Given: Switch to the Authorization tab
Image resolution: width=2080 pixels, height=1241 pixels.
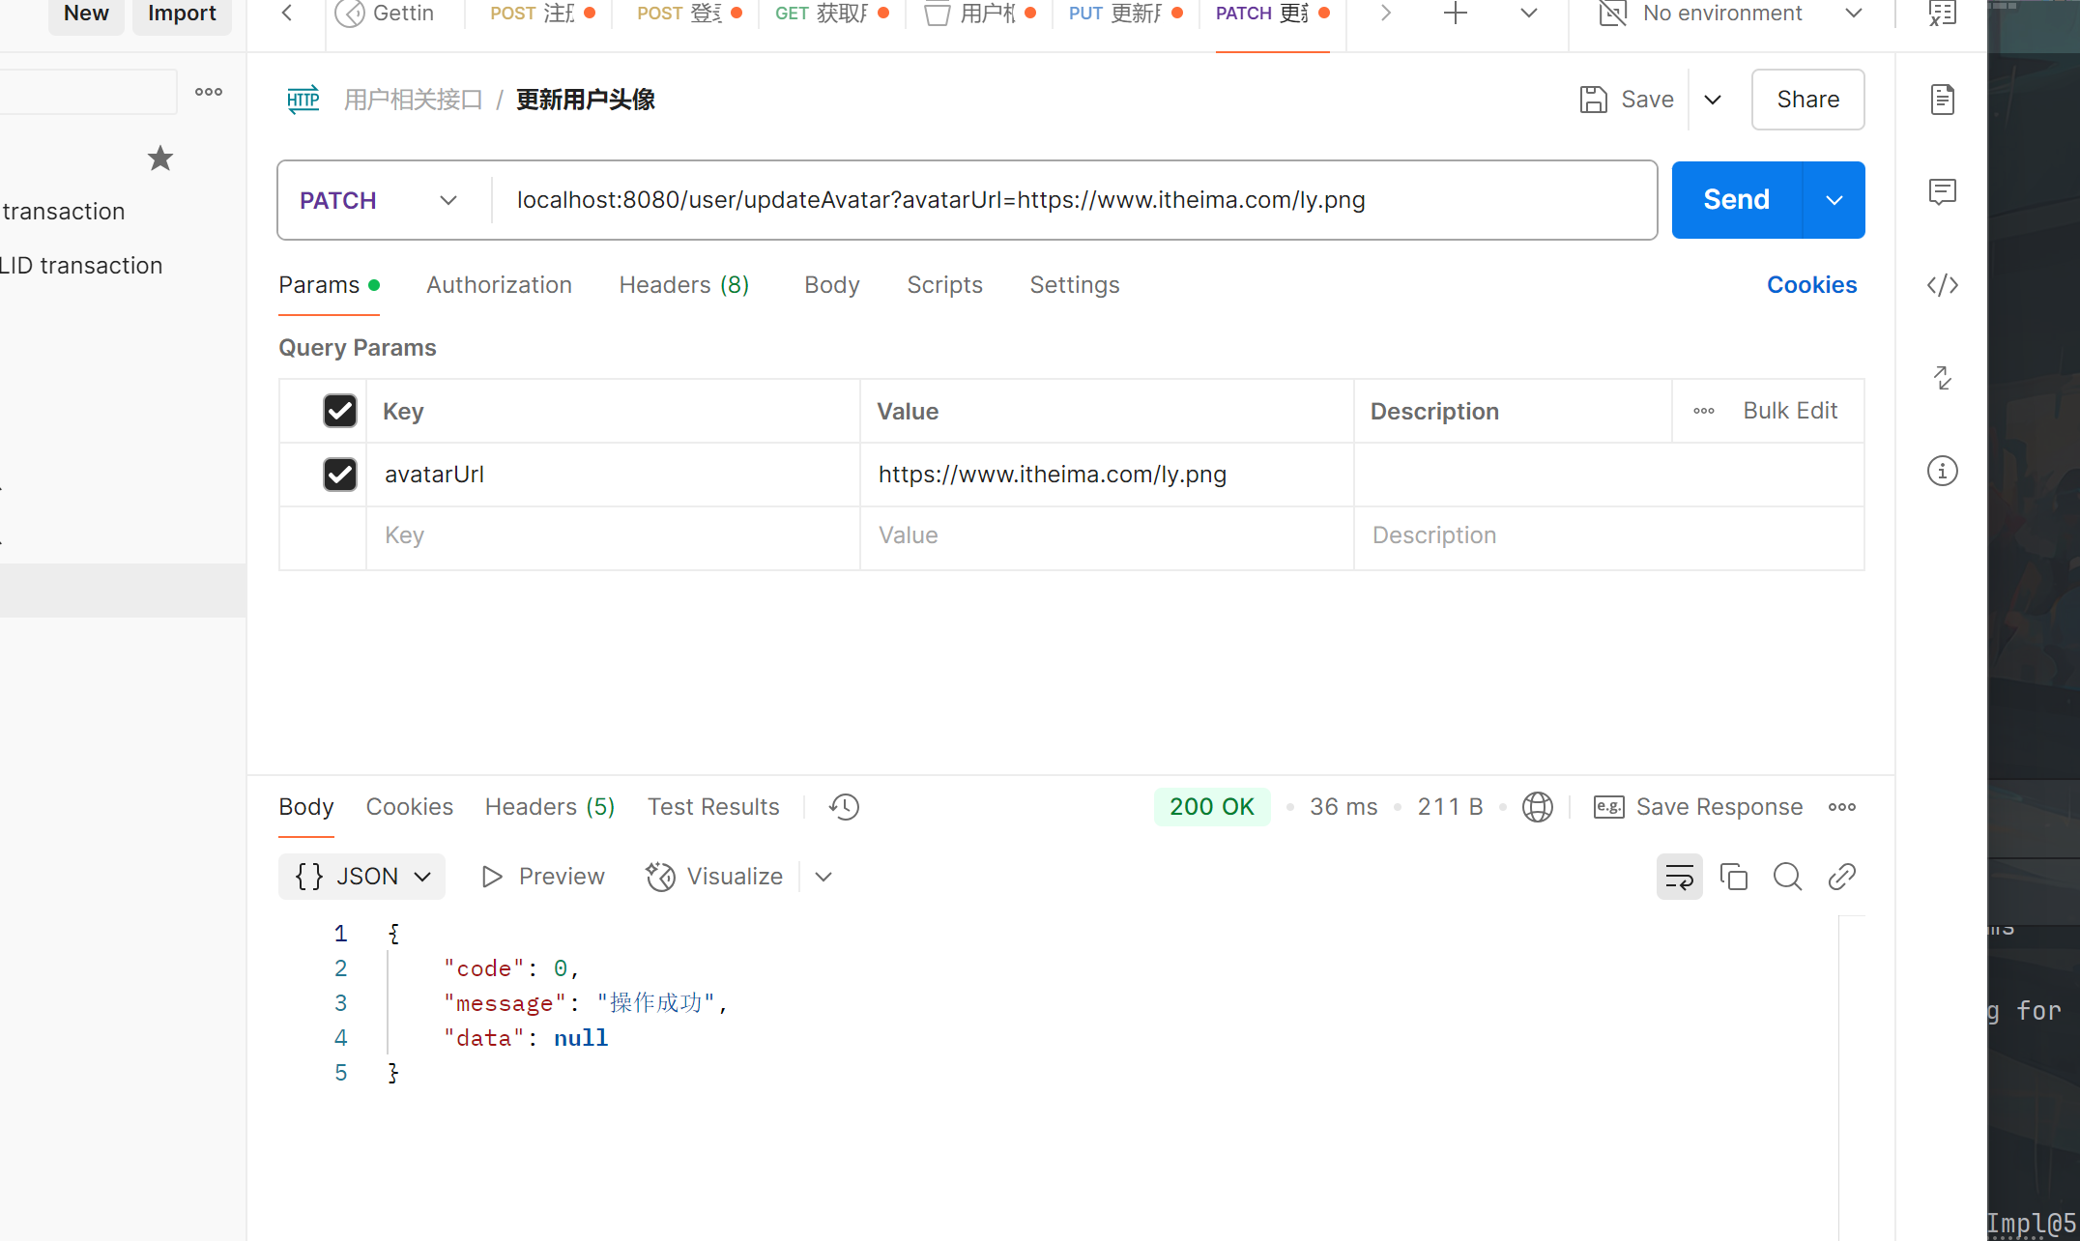Looking at the screenshot, I should [x=499, y=285].
